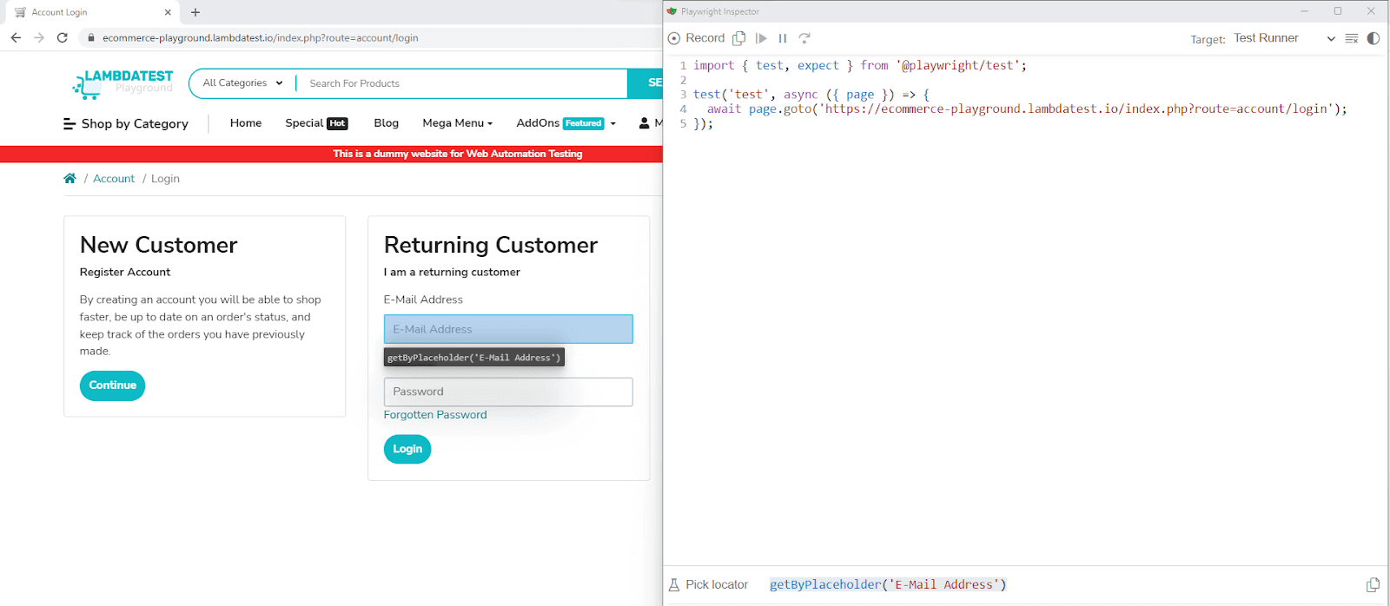Open the AddOns Featured menu
Image resolution: width=1390 pixels, height=606 pixels.
[566, 123]
